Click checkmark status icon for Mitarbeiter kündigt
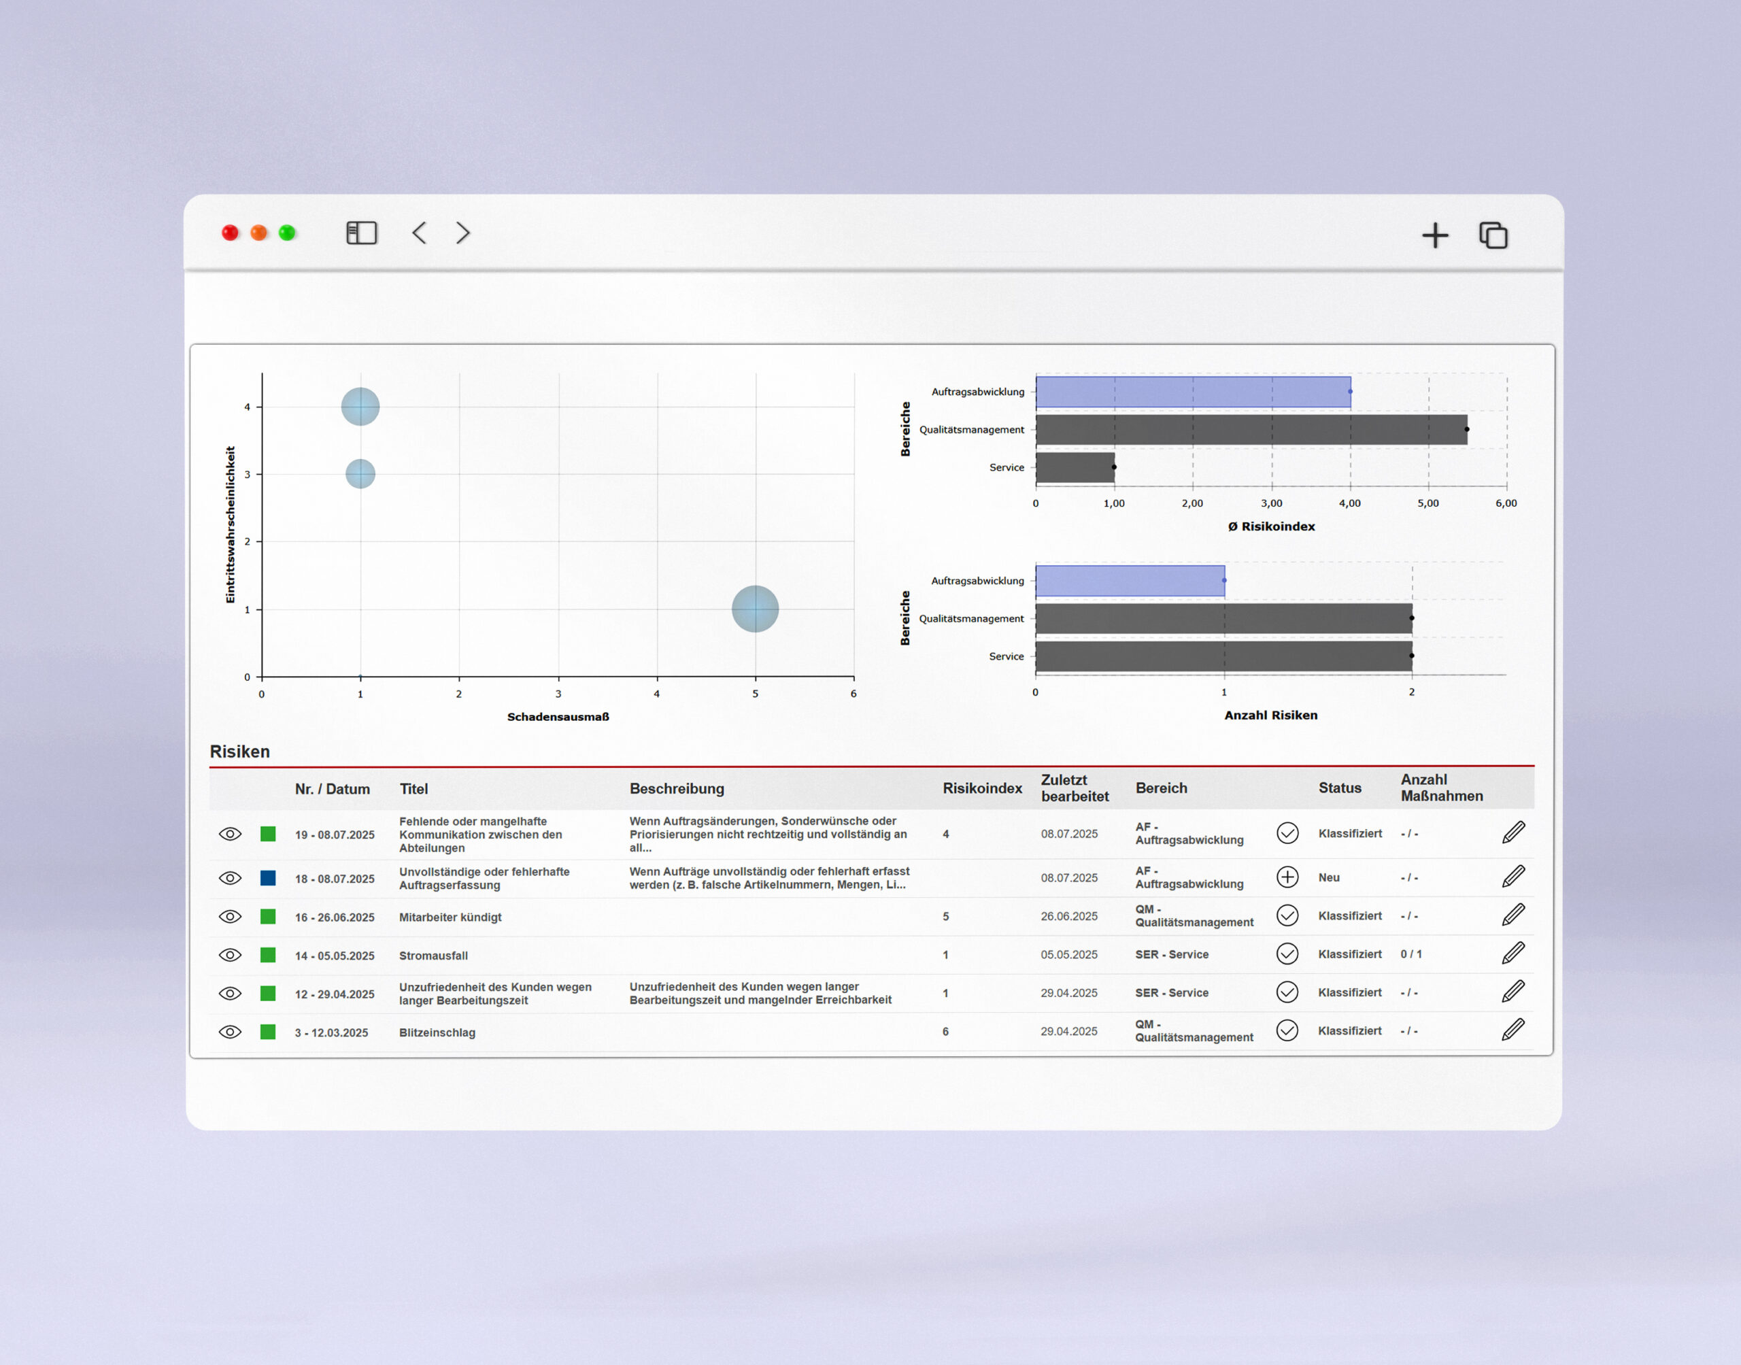This screenshot has width=1741, height=1365. tap(1287, 915)
